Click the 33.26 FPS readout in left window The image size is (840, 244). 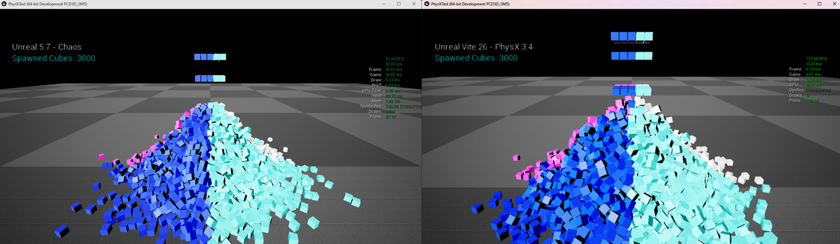[395, 59]
